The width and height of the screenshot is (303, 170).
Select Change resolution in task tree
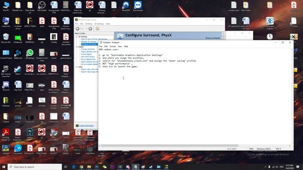coord(88,49)
